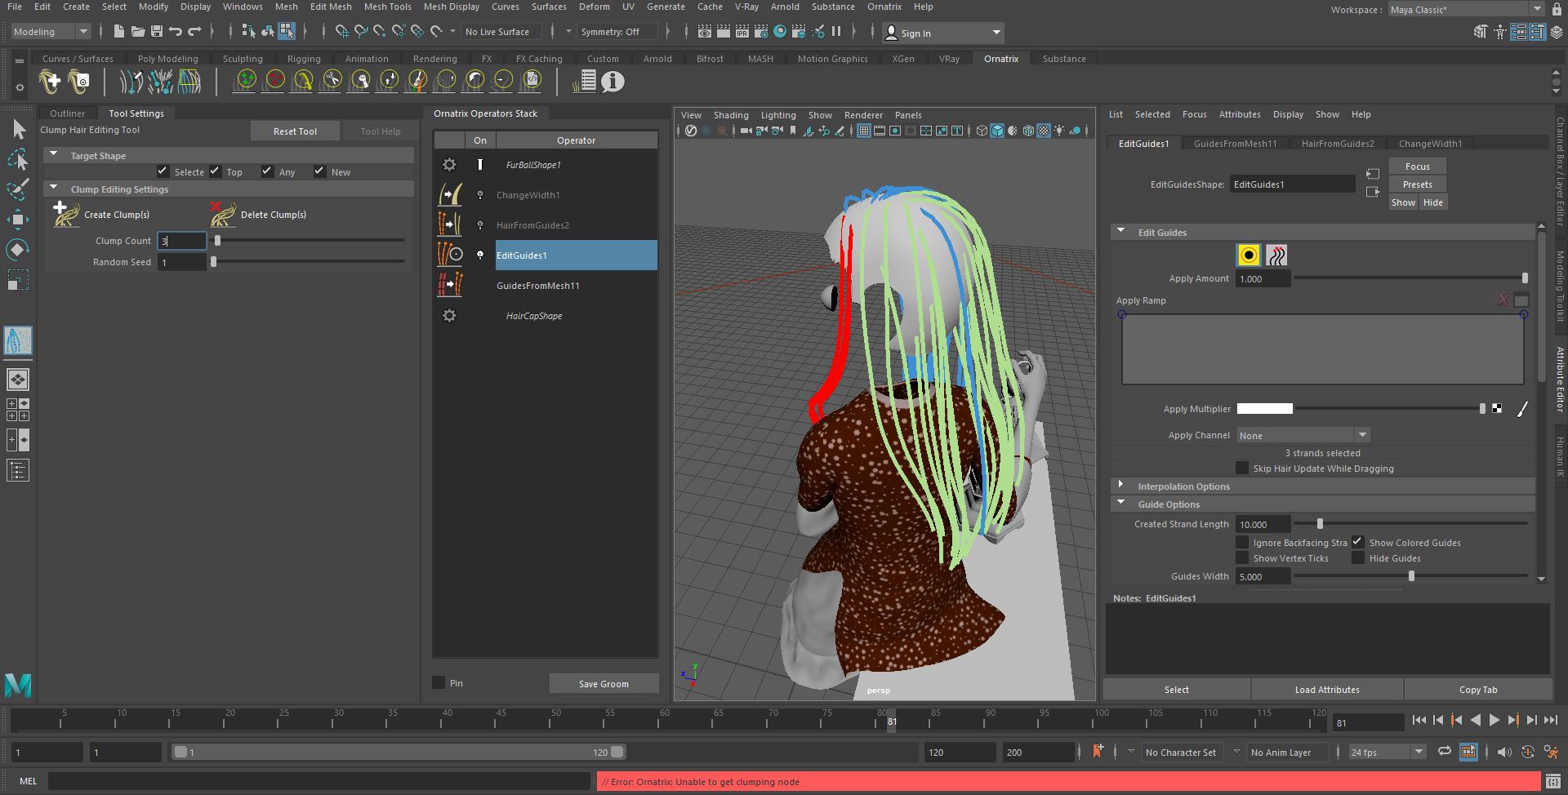Expand the Interpolation Options section
Image resolution: width=1568 pixels, height=795 pixels.
pos(1121,486)
